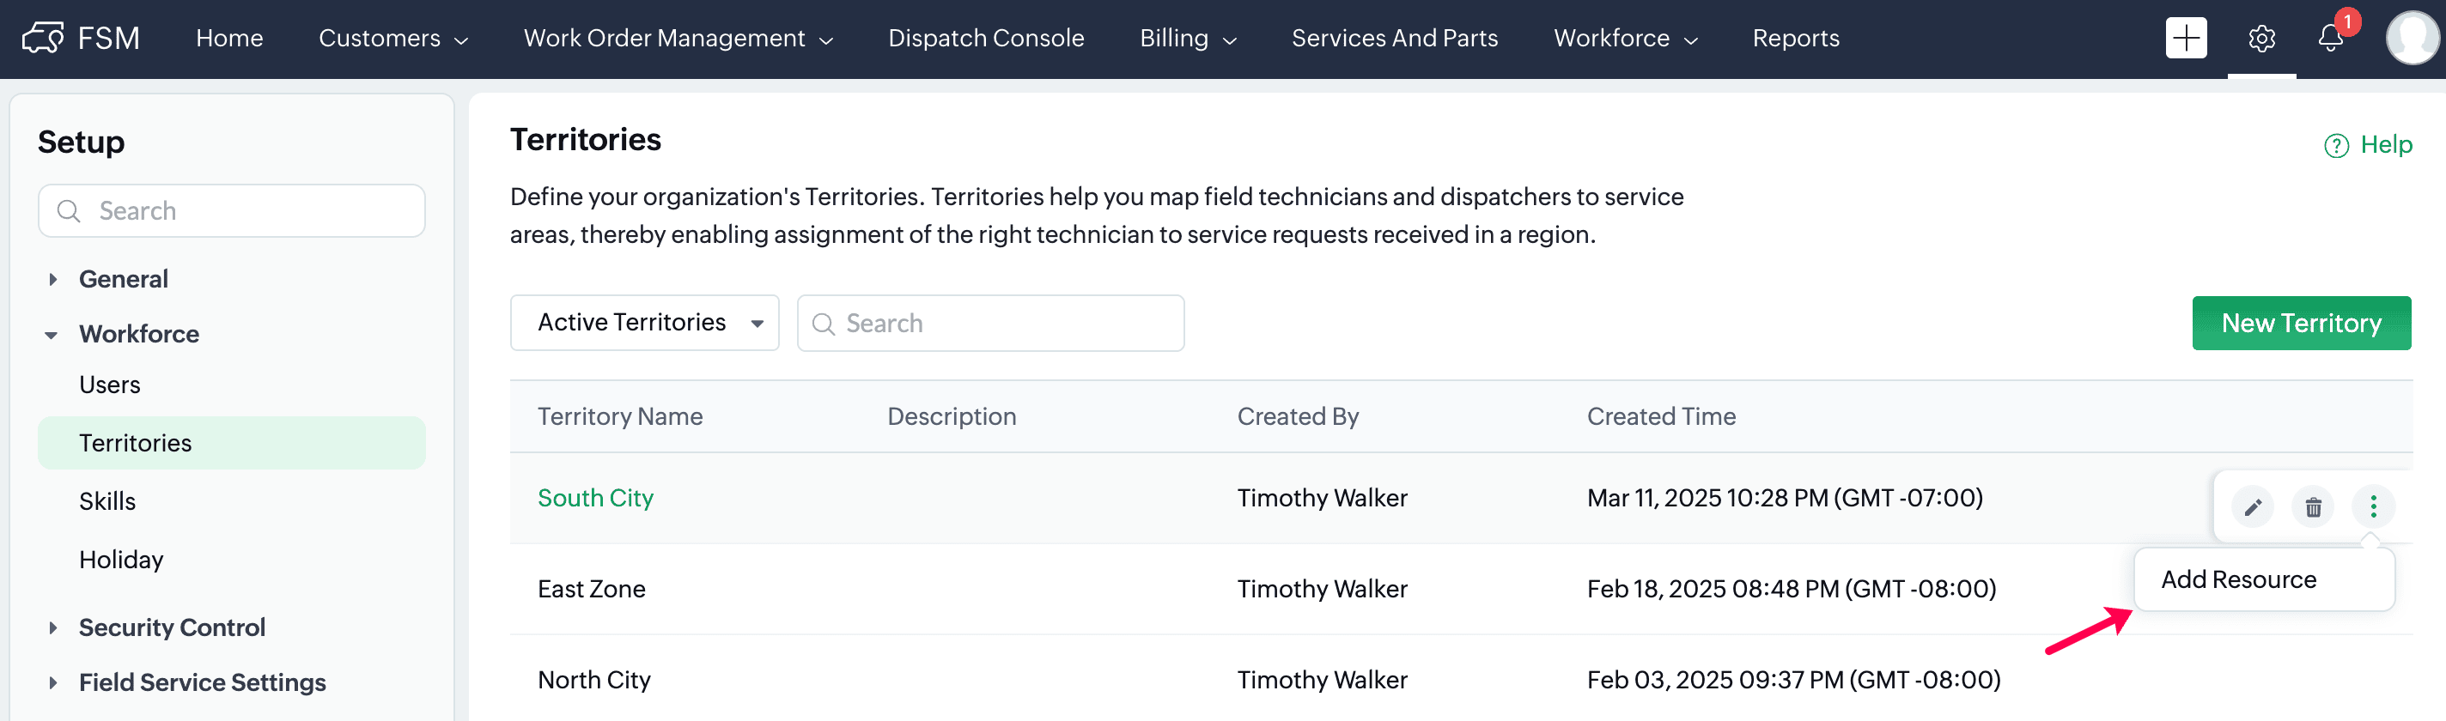The image size is (2446, 721).
Task: Click the magnifier icon in Setup search
Action: pyautogui.click(x=69, y=210)
